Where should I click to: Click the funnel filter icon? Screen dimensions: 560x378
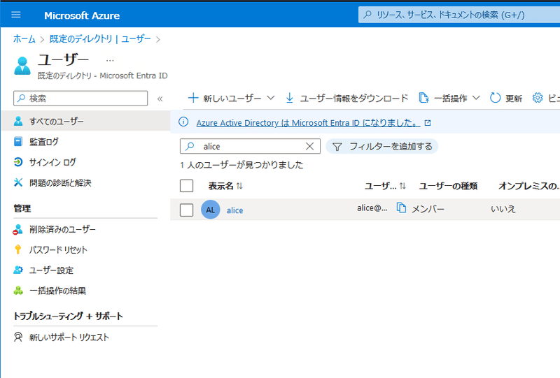[337, 147]
